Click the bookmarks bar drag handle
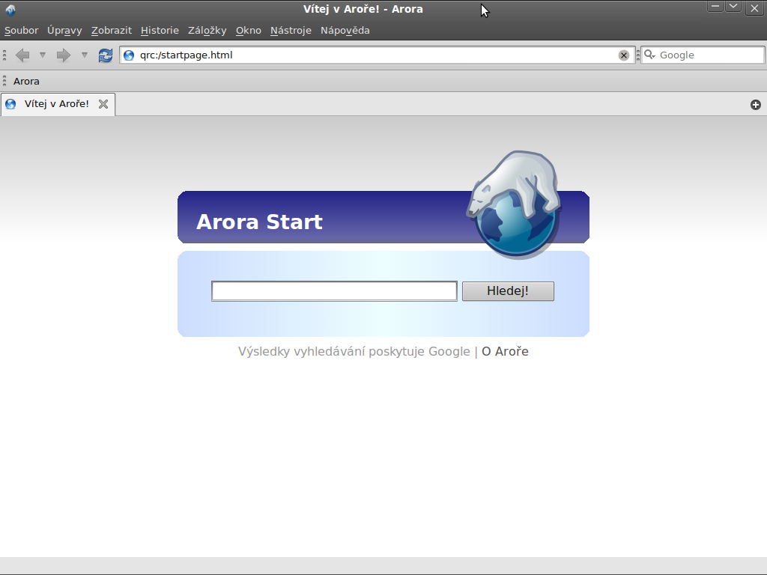Viewport: 767px width, 575px height. 4,81
